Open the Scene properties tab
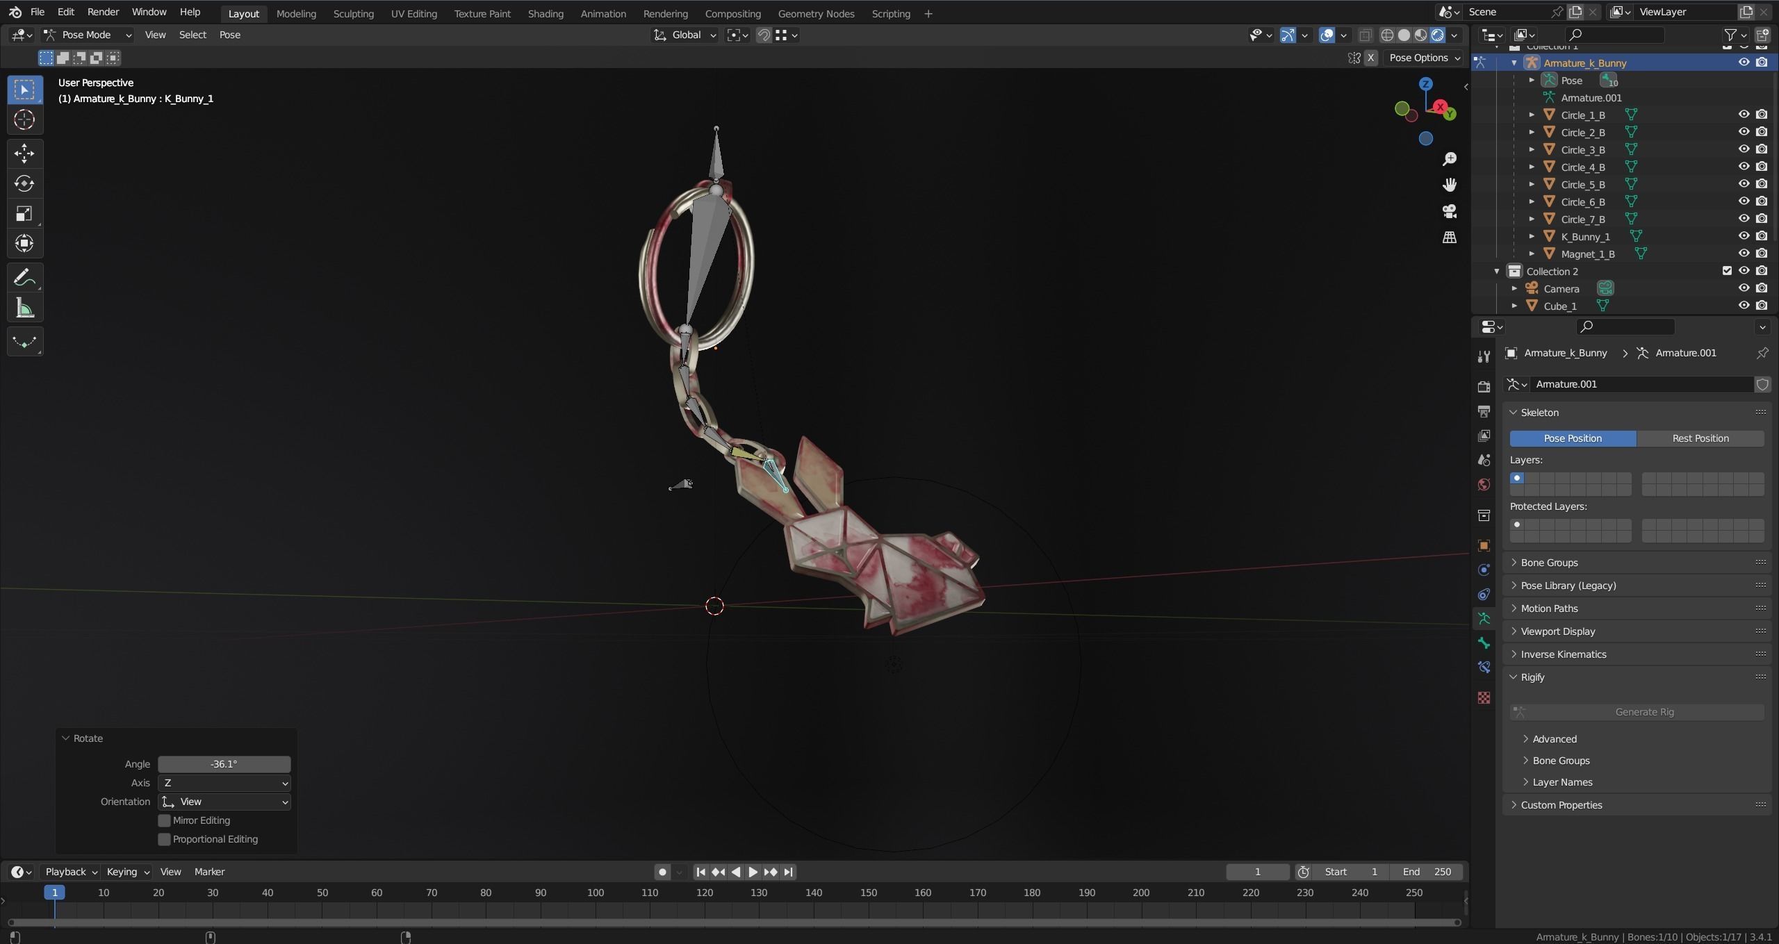This screenshot has height=944, width=1779. point(1484,460)
